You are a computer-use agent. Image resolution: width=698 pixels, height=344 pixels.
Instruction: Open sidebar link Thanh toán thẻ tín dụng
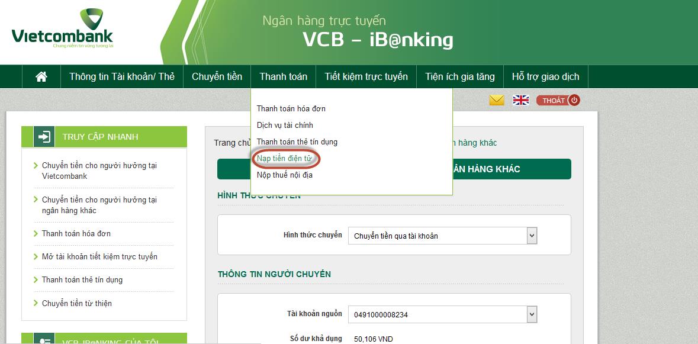pos(82,280)
